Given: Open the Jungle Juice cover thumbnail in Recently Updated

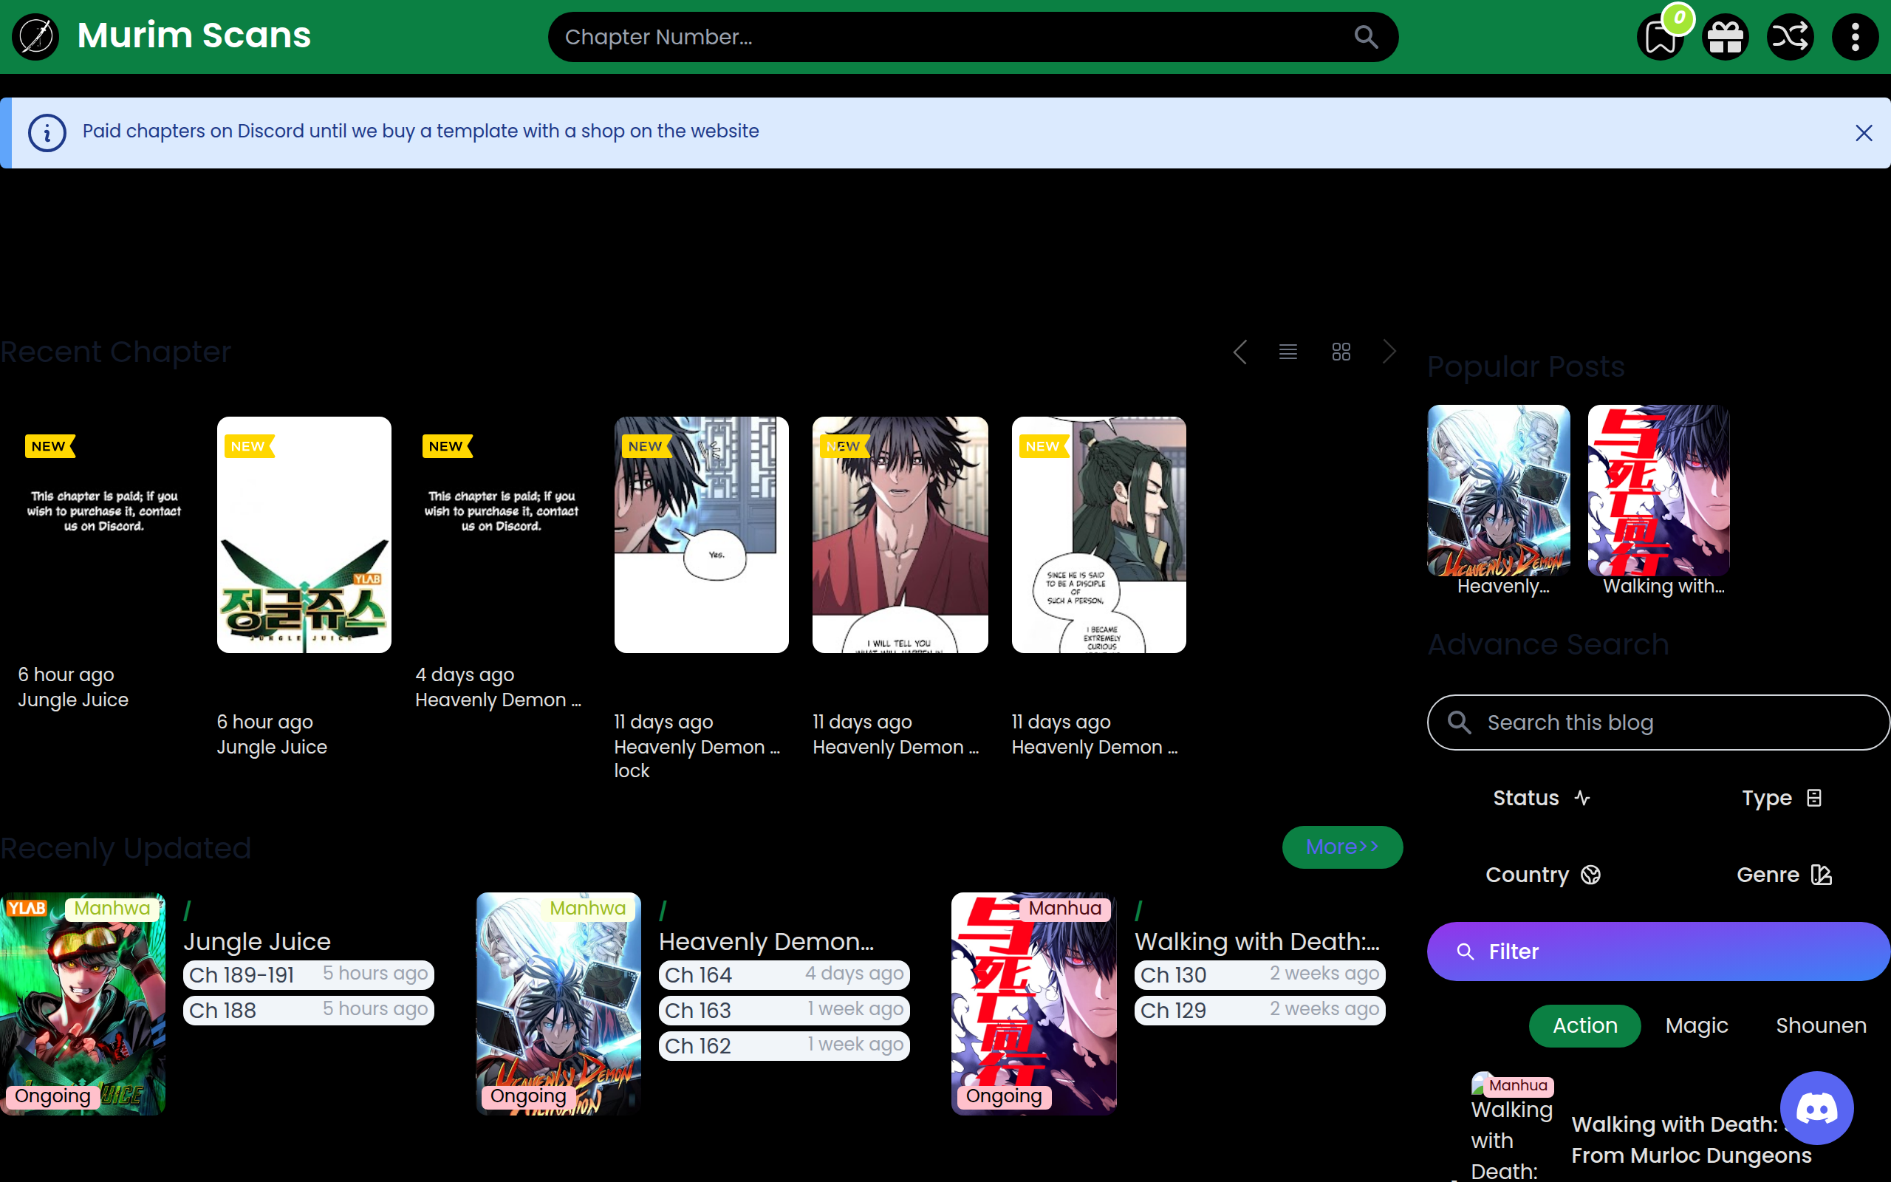Looking at the screenshot, I should pos(83,1004).
